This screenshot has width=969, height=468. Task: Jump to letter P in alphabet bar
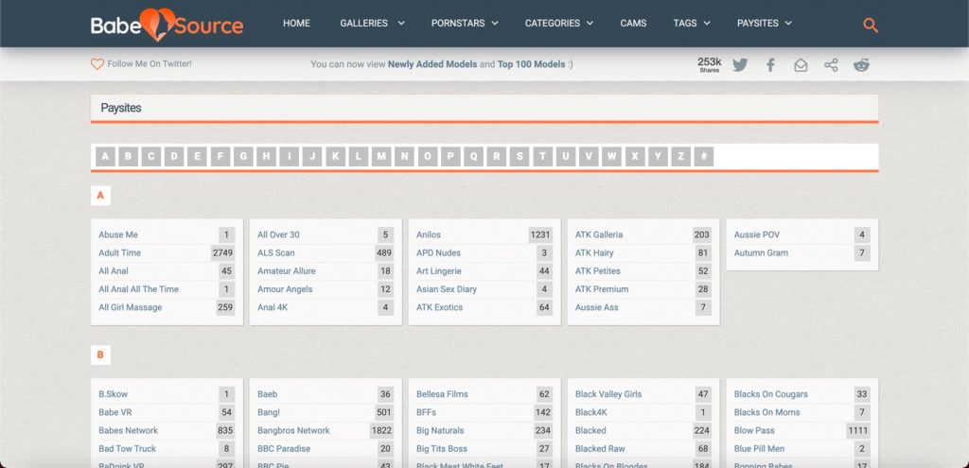[x=450, y=156]
